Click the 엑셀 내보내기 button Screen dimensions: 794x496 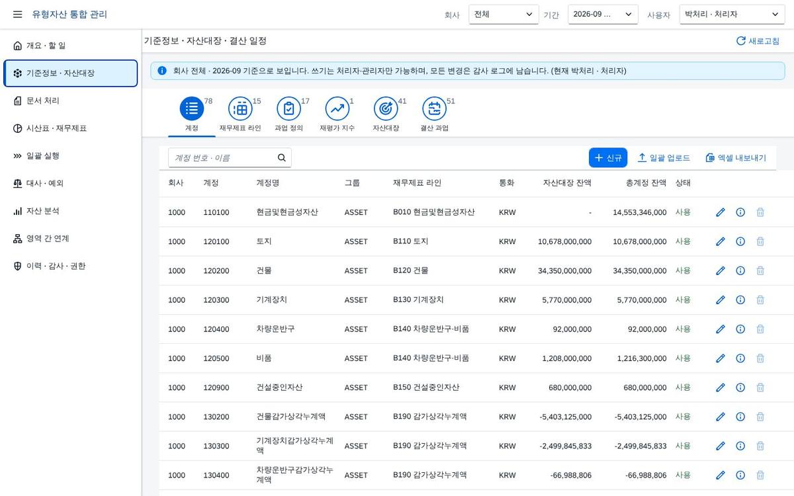[736, 157]
